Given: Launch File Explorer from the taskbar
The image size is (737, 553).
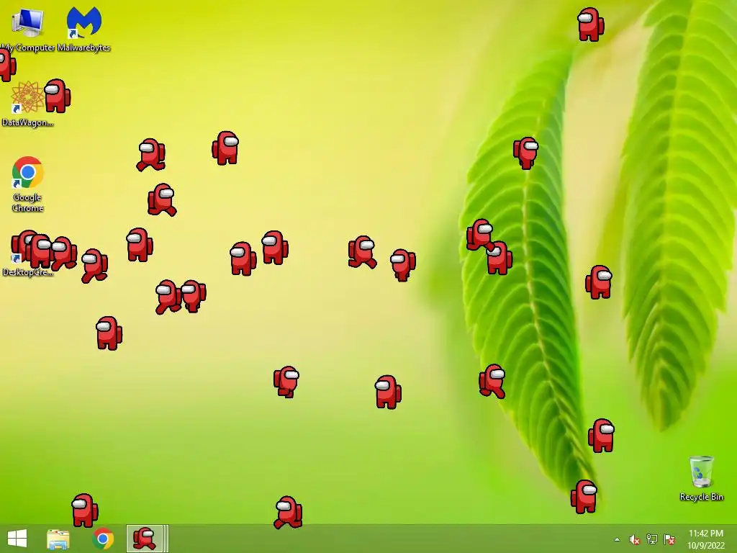Looking at the screenshot, I should pos(58,539).
